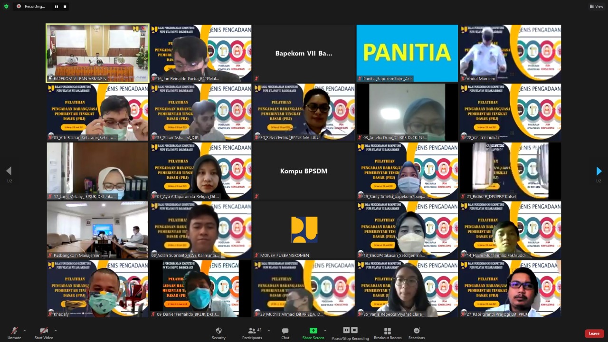Select 27_Rabi Grandi Prayogi video tile

click(x=510, y=289)
